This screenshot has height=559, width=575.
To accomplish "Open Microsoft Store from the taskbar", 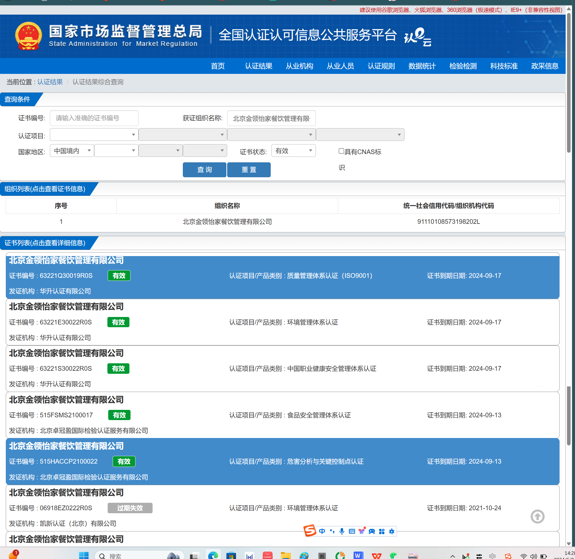I will pyautogui.click(x=231, y=555).
